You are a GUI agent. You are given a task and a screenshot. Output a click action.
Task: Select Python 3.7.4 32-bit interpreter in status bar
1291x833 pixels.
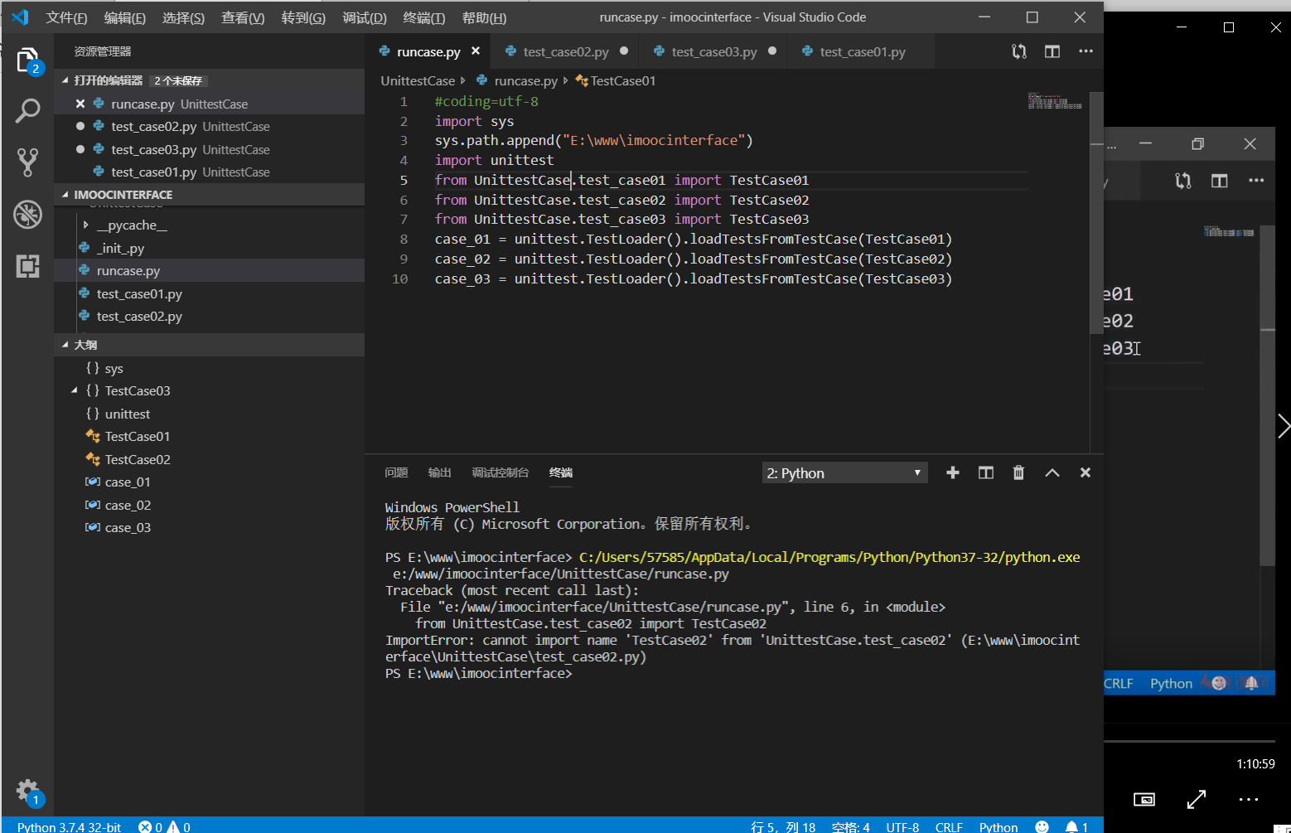coord(70,826)
